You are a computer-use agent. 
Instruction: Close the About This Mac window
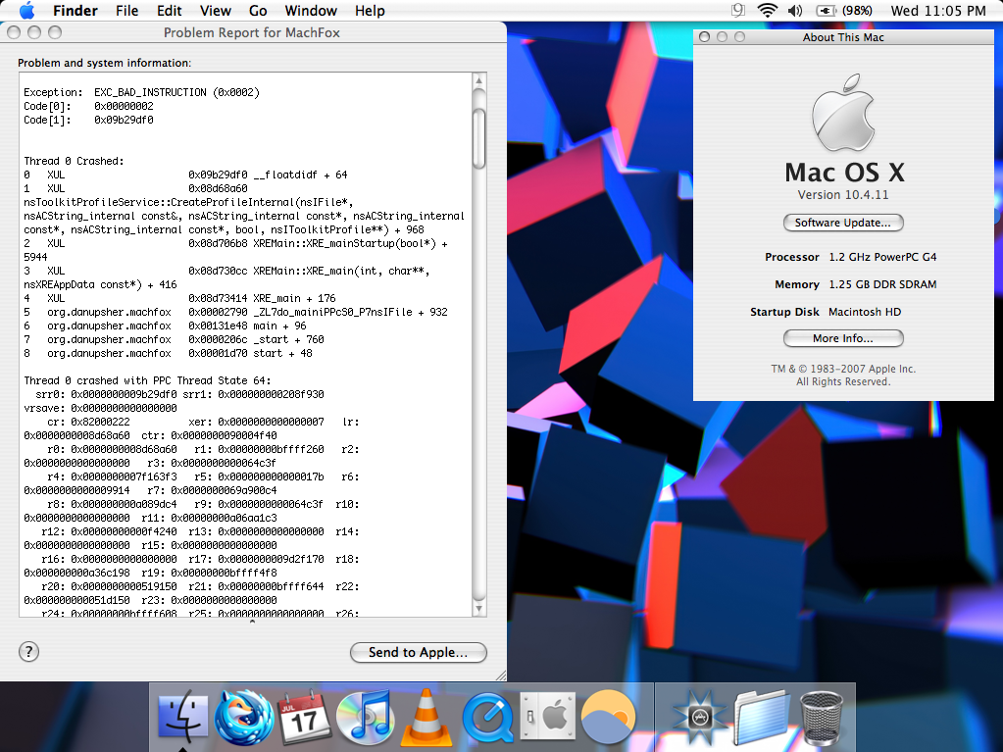[x=704, y=37]
